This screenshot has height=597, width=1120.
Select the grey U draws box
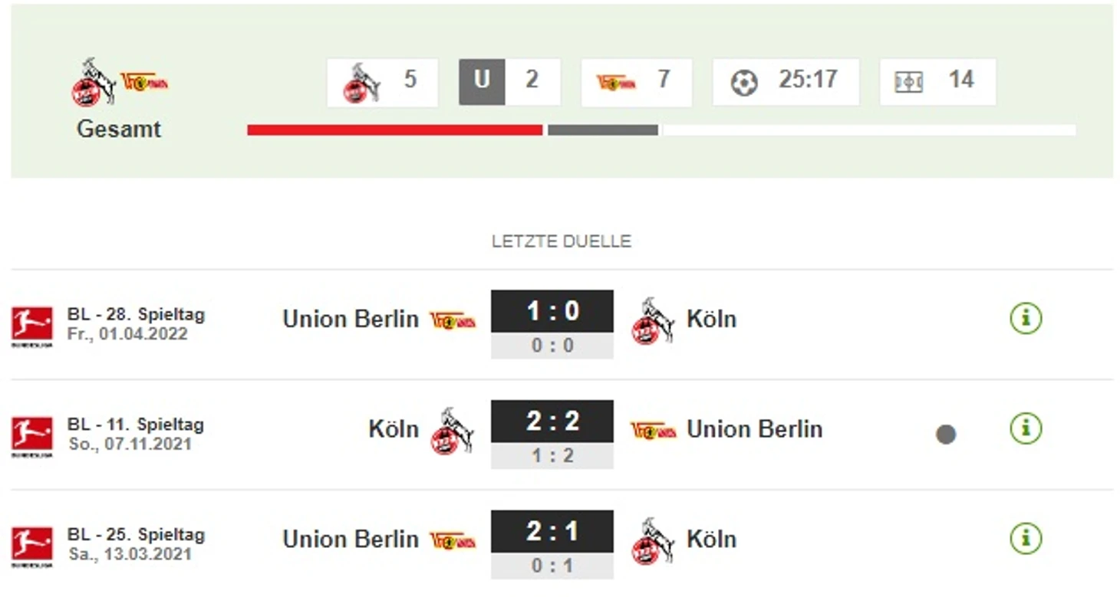[482, 82]
